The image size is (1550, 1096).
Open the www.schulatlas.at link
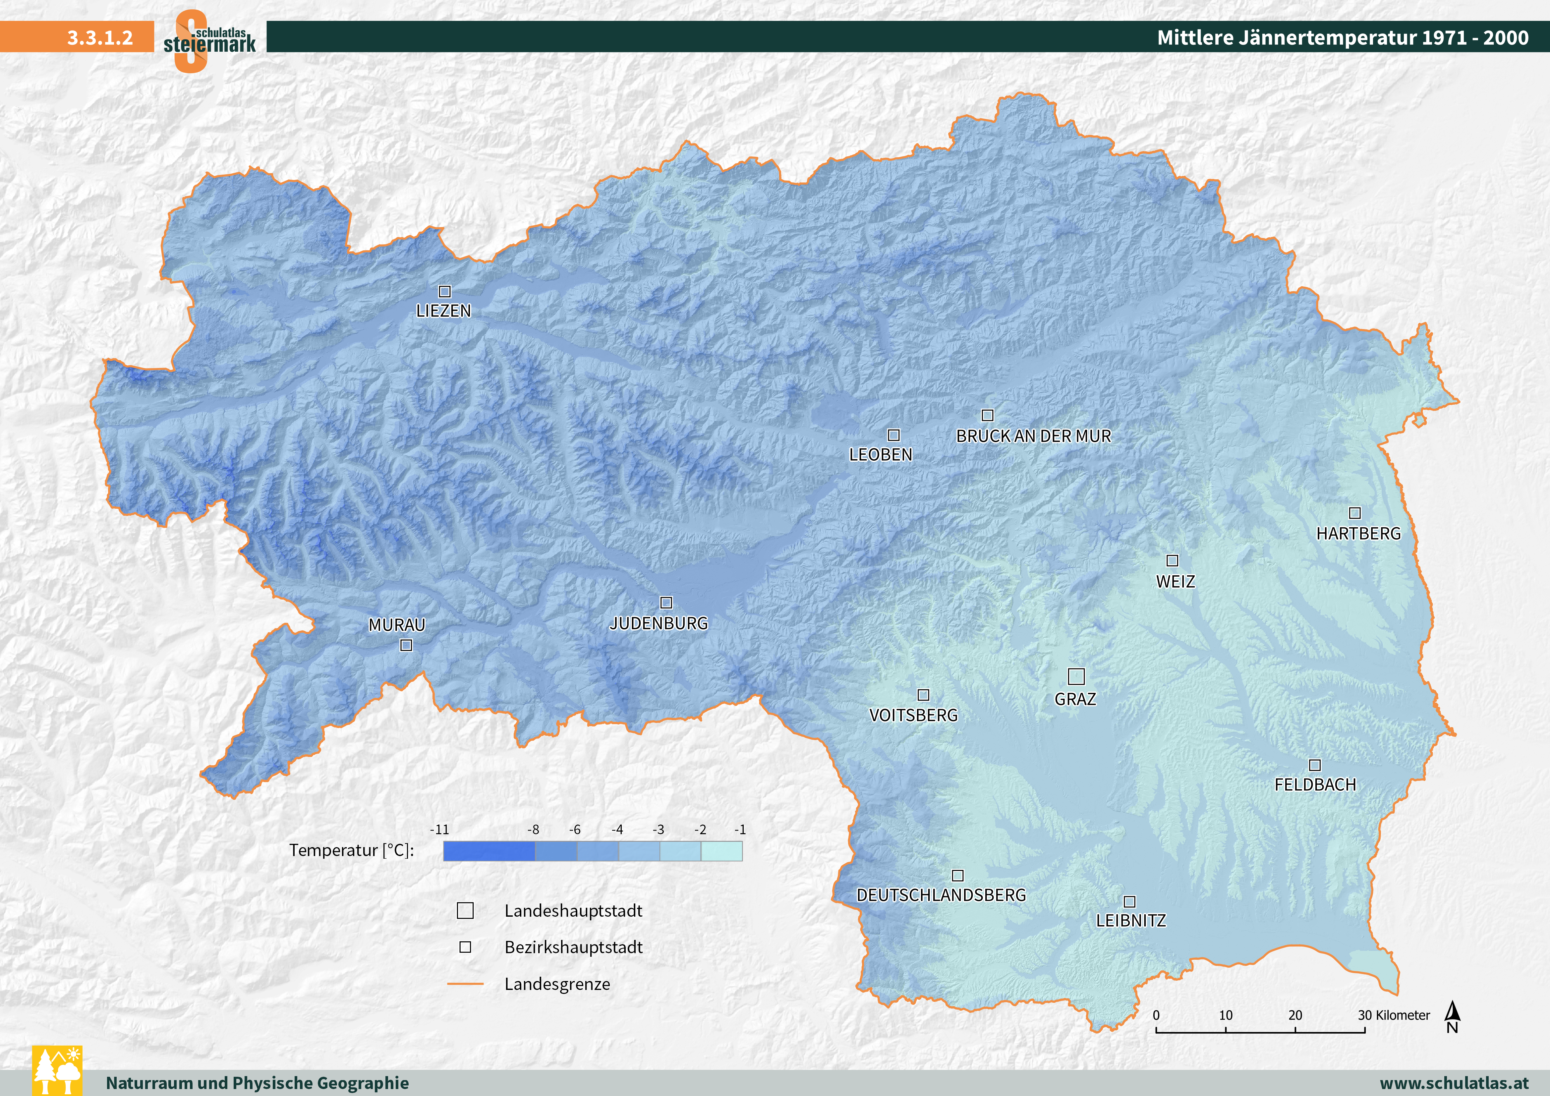tap(1454, 1082)
